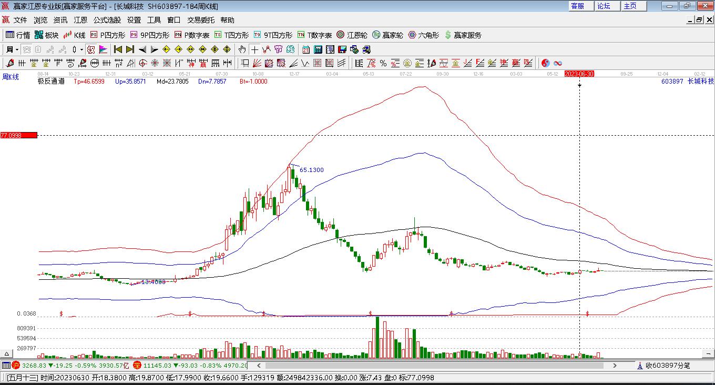Click the 客服 button
This screenshot has width=715, height=385.
(x=577, y=6)
